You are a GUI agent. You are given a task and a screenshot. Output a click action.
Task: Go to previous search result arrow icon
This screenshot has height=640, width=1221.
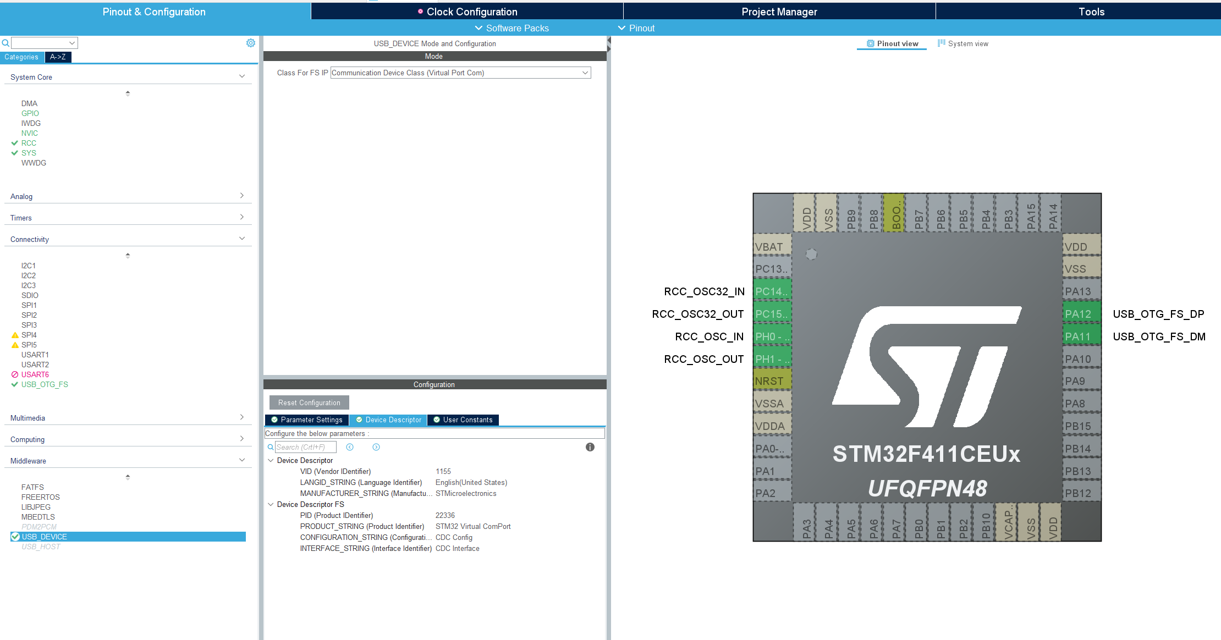coord(350,447)
